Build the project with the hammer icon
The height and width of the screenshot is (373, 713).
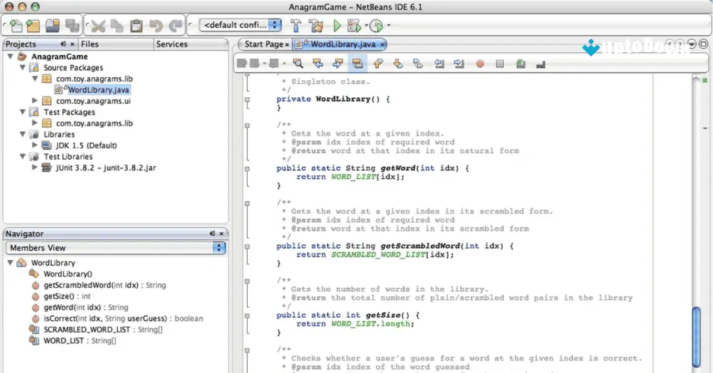pos(296,25)
